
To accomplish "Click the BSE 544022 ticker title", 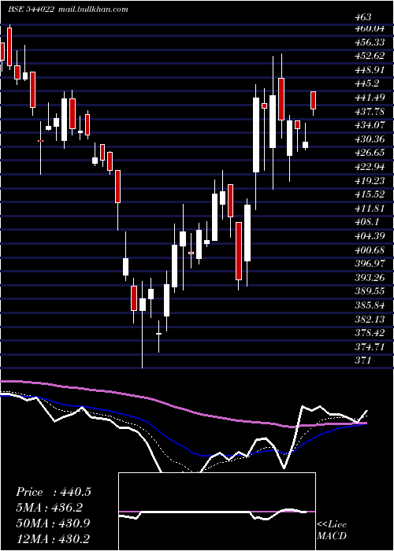I will 31,9.
